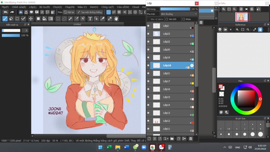The width and height of the screenshot is (270, 152).
Task: Open the Lớp(L) menu
Action: 33,7
